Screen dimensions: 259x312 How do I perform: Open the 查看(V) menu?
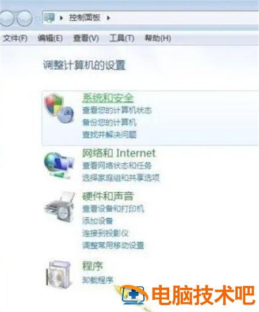(x=86, y=38)
